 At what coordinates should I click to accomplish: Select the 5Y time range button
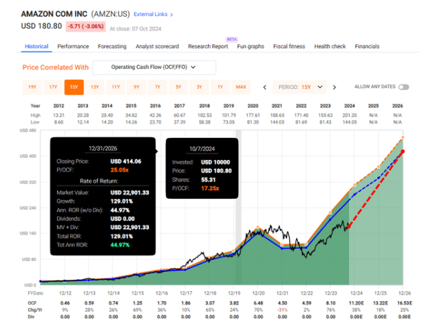point(179,87)
